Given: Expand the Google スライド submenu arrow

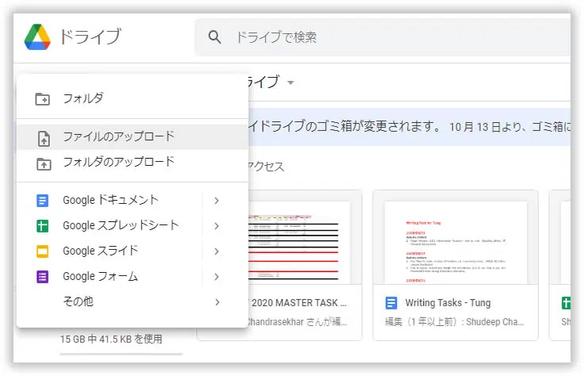Looking at the screenshot, I should click(x=217, y=251).
